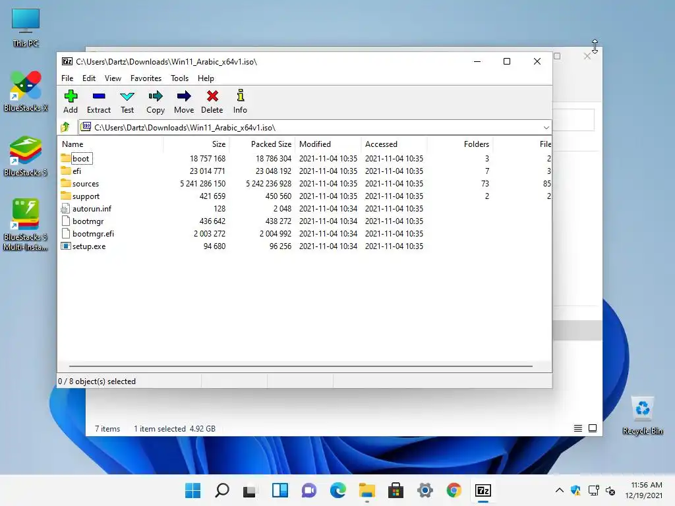Open the Tools menu
This screenshot has width=675, height=506.
click(179, 78)
